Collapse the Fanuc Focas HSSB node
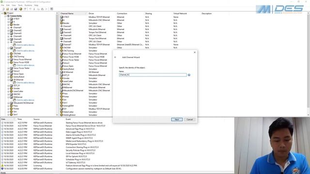Screen dimensions: 310x174 click(x=8, y=62)
